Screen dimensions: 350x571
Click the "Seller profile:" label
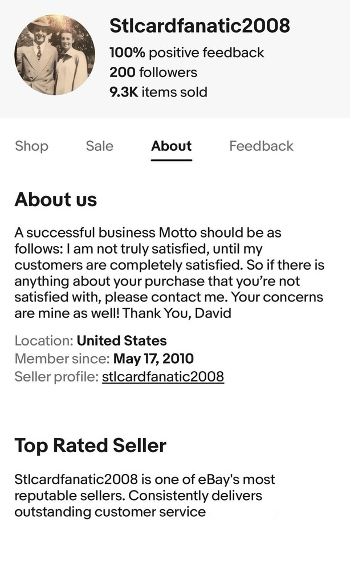(56, 377)
